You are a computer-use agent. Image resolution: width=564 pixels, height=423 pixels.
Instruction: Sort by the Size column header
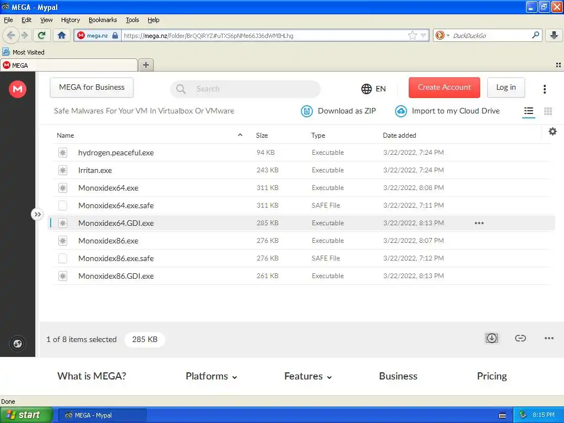262,135
